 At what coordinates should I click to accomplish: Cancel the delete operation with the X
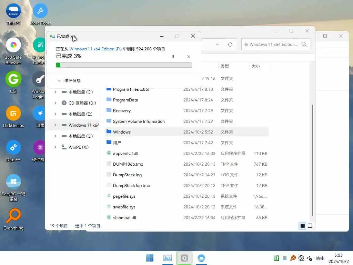coord(189,57)
